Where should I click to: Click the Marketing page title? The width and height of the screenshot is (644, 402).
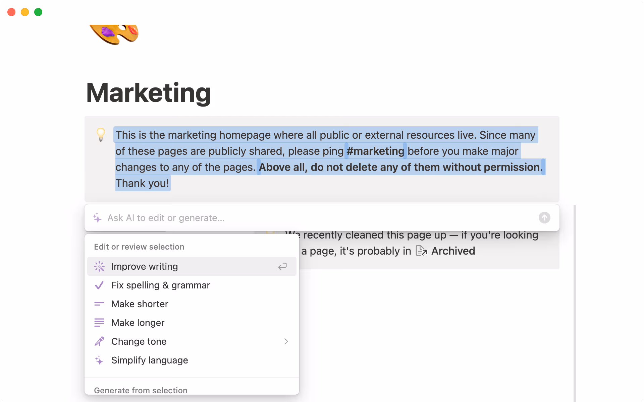click(148, 93)
